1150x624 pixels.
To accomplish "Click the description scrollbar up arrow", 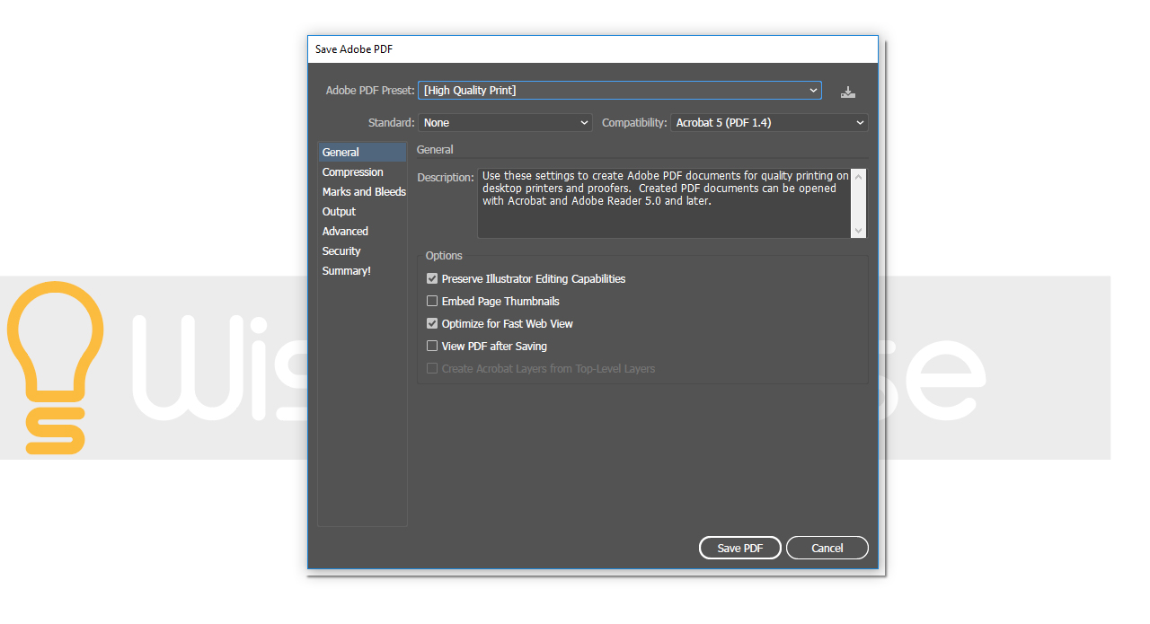I will tap(859, 177).
